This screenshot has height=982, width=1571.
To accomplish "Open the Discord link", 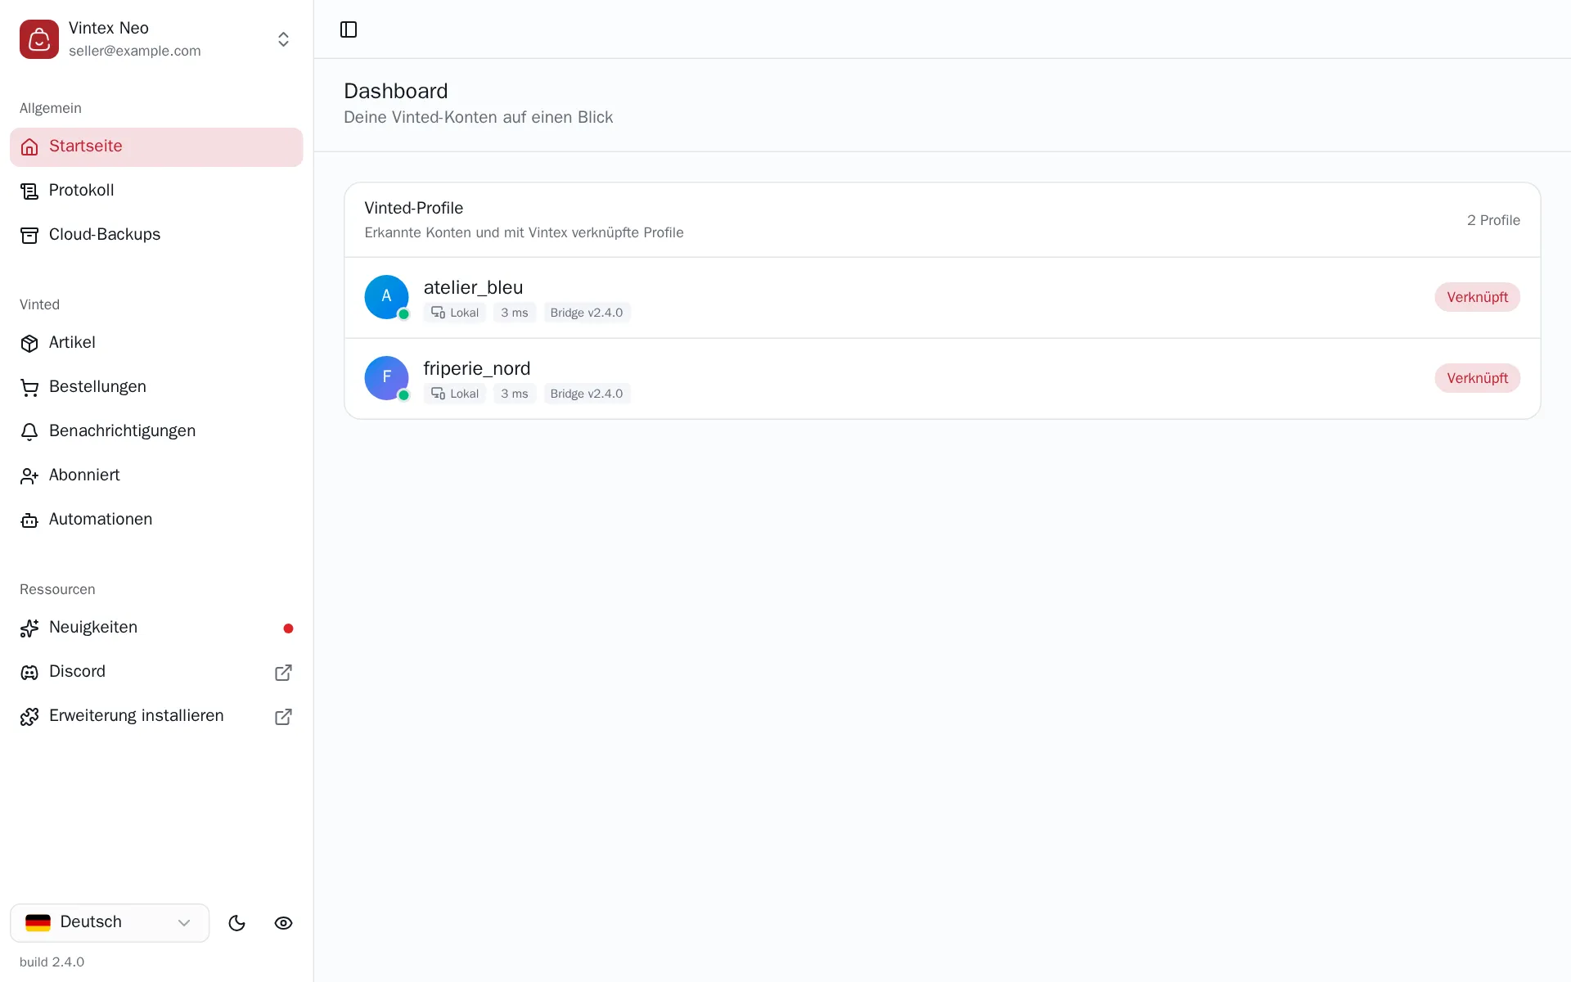I will 156,673.
